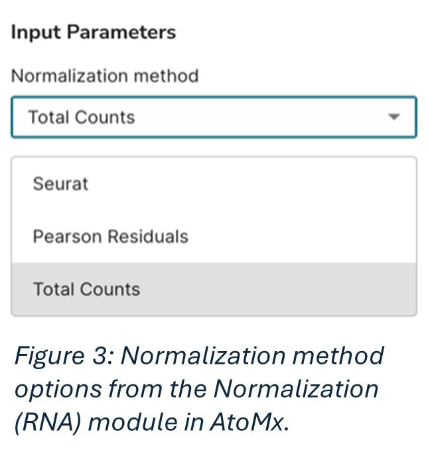Choose the Pearson Residuals option

pyautogui.click(x=110, y=236)
